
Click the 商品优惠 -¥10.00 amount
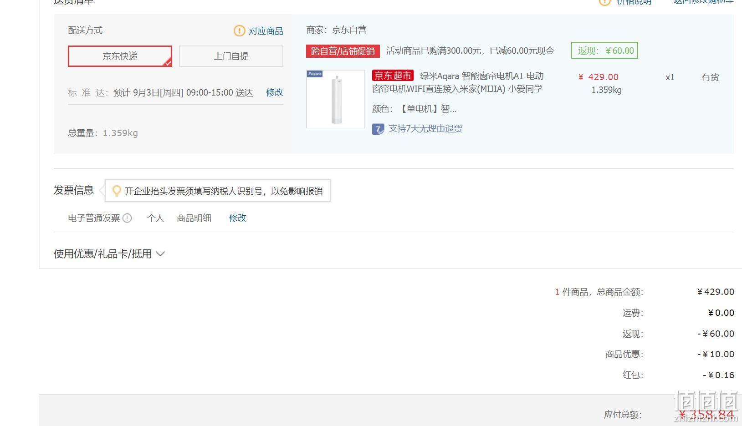pos(716,354)
